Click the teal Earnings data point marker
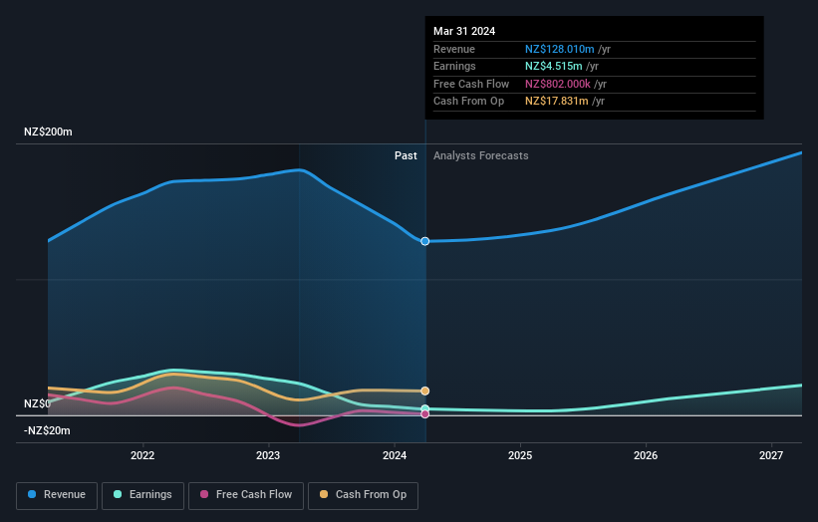The width and height of the screenshot is (818, 522). click(425, 408)
